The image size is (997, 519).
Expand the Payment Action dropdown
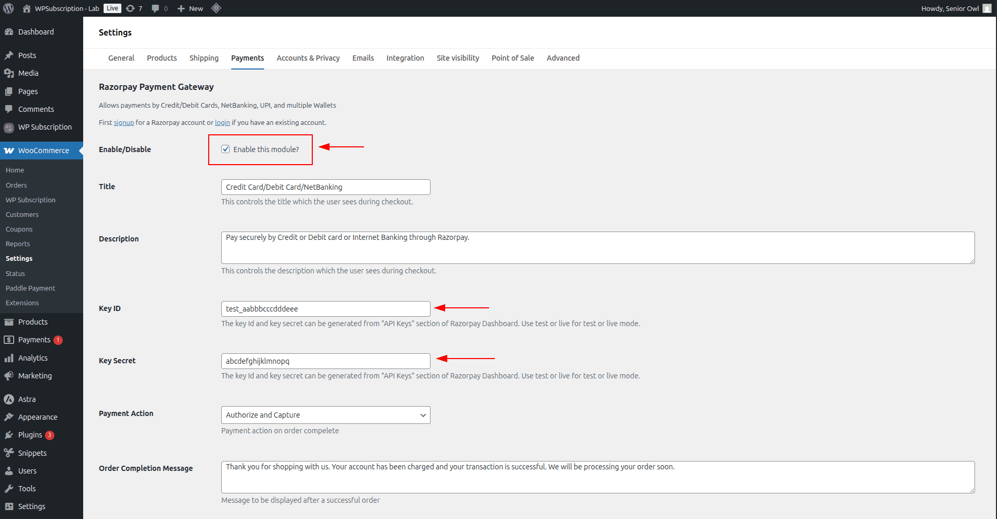pos(325,415)
